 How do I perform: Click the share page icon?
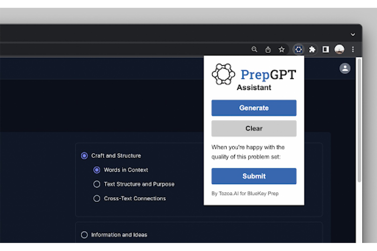(x=268, y=49)
